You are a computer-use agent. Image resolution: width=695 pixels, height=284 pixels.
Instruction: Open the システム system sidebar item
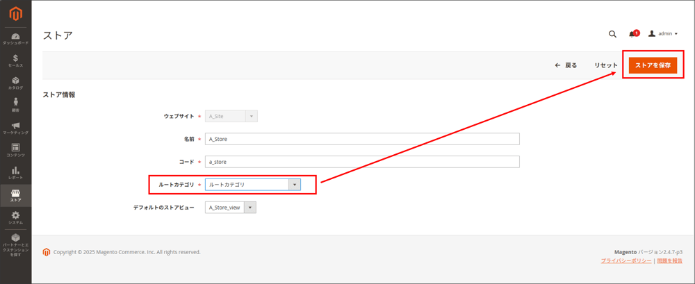(15, 217)
